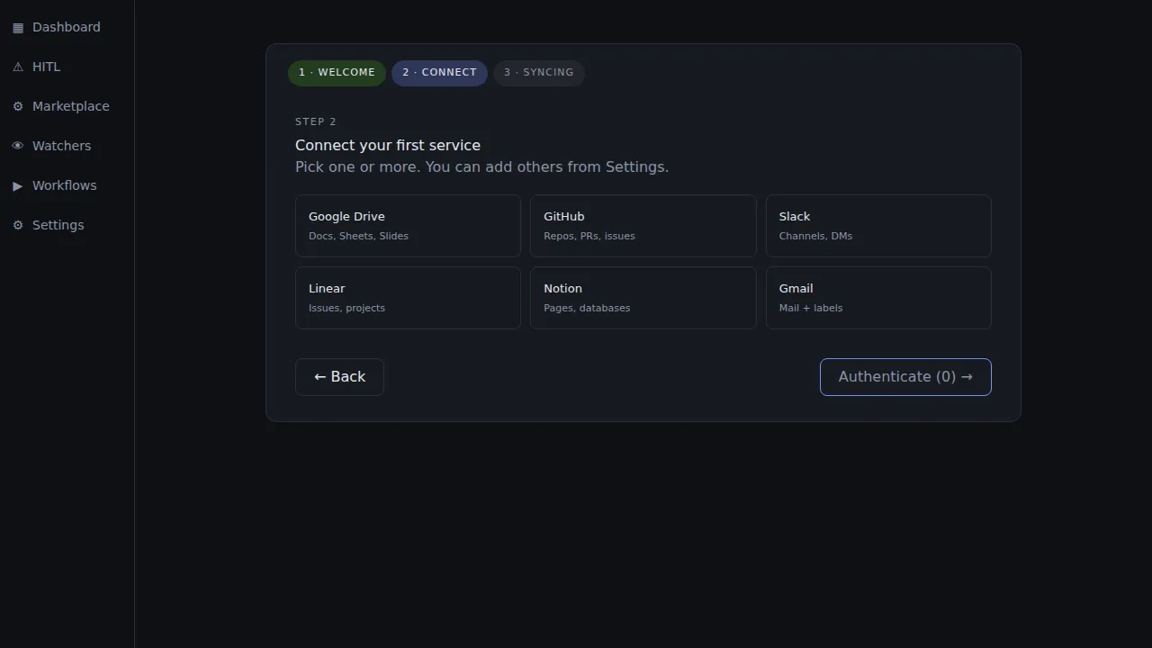
Task: Open Workflows in the sidebar
Action: click(x=67, y=185)
